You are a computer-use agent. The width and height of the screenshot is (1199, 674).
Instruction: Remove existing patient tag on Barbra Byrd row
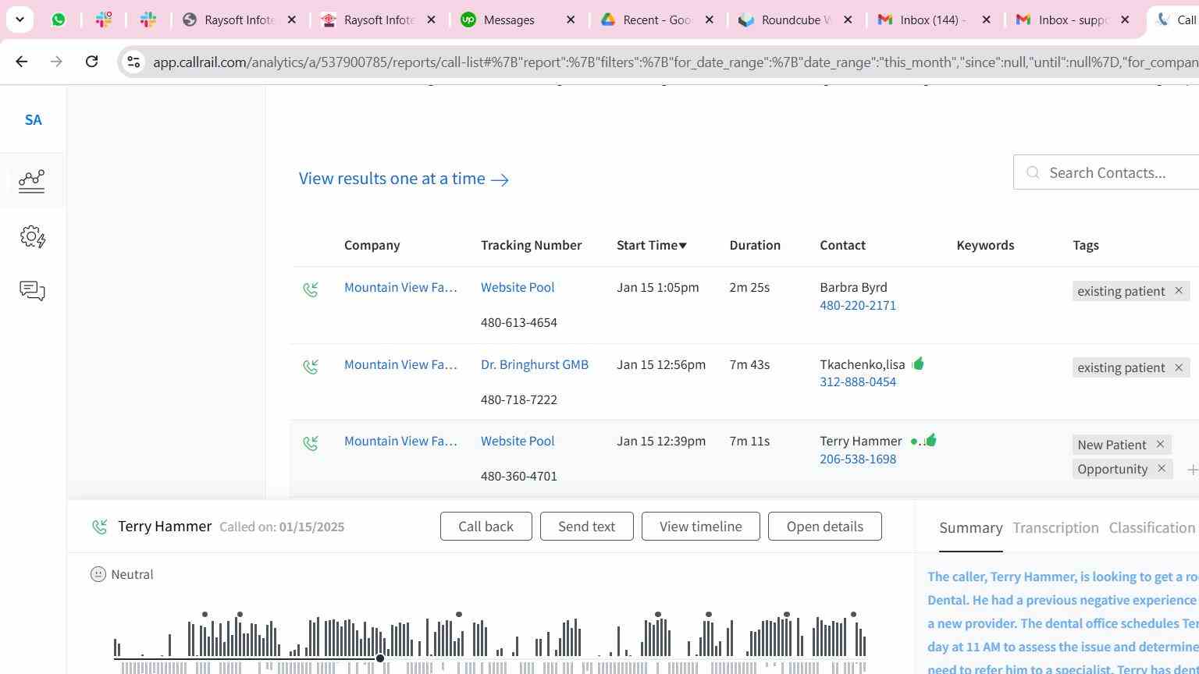click(x=1179, y=290)
